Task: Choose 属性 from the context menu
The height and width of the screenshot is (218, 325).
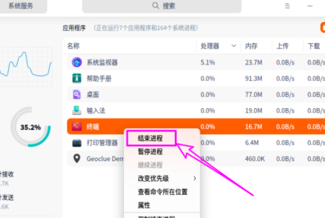Action: coord(144,205)
